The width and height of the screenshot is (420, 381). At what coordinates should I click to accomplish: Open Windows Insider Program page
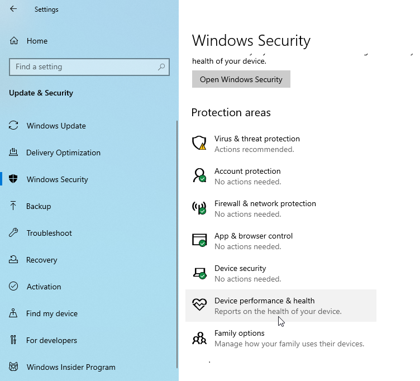pyautogui.click(x=88, y=367)
